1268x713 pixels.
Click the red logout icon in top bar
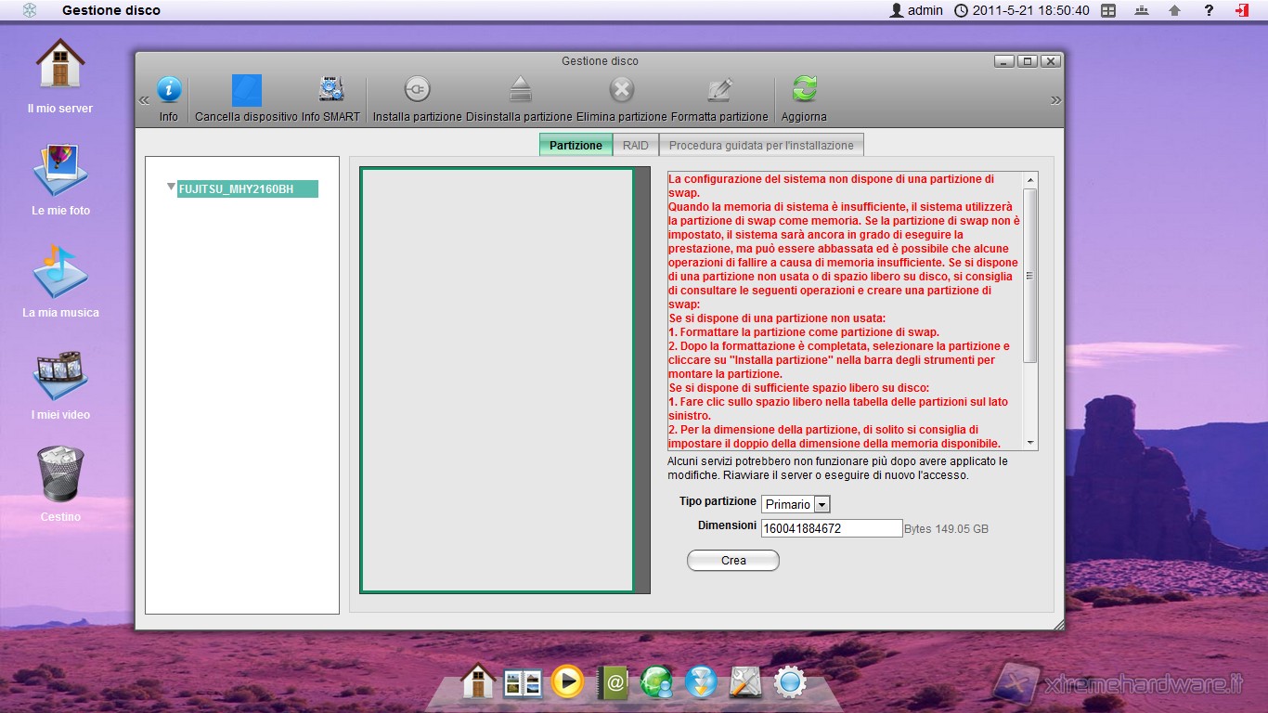pyautogui.click(x=1241, y=10)
